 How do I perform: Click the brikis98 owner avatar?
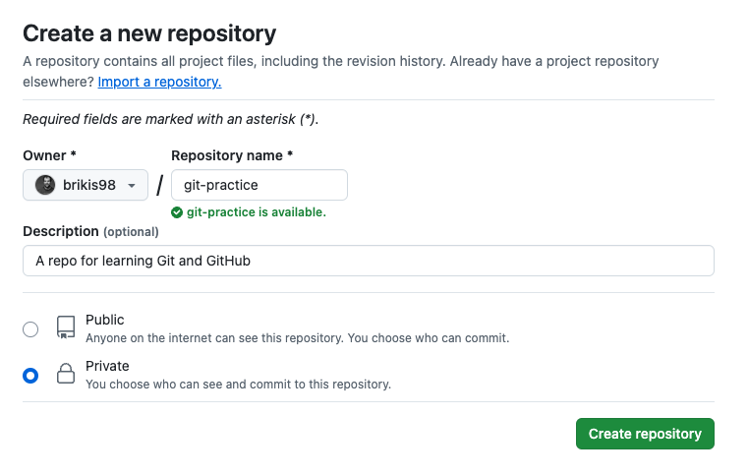tap(45, 185)
